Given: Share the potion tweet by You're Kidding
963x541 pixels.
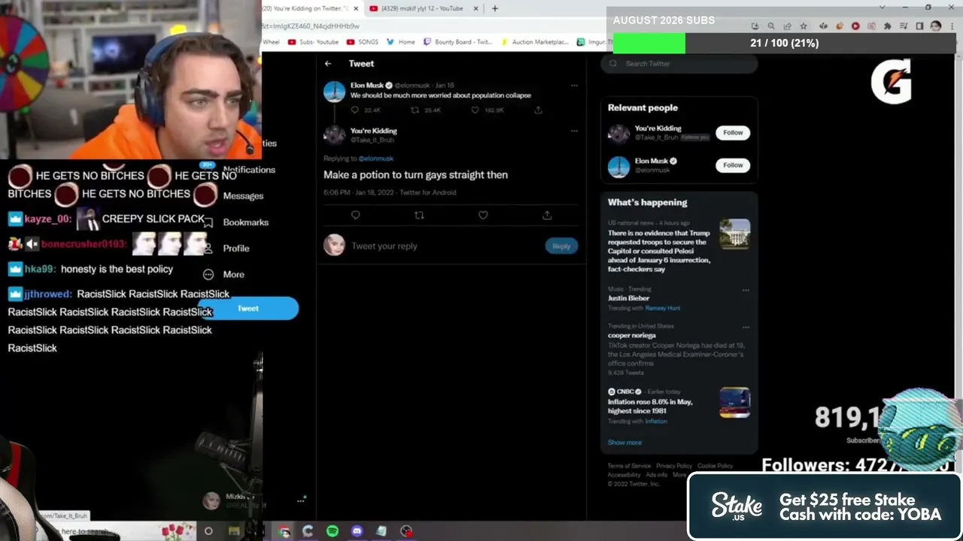Looking at the screenshot, I should 547,216.
